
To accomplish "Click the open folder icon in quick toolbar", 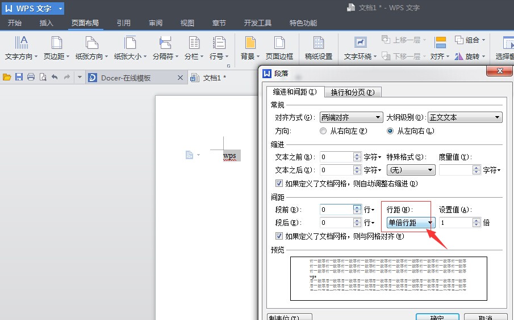I will point(7,77).
